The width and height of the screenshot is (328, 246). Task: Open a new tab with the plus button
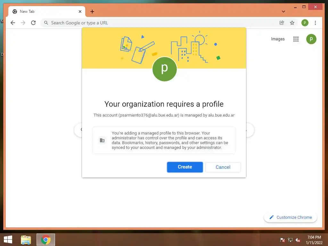92,12
